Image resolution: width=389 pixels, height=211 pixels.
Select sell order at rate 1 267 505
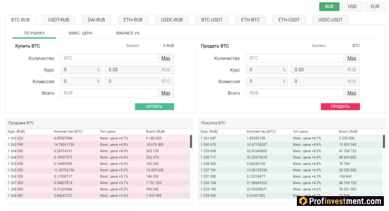(98, 183)
